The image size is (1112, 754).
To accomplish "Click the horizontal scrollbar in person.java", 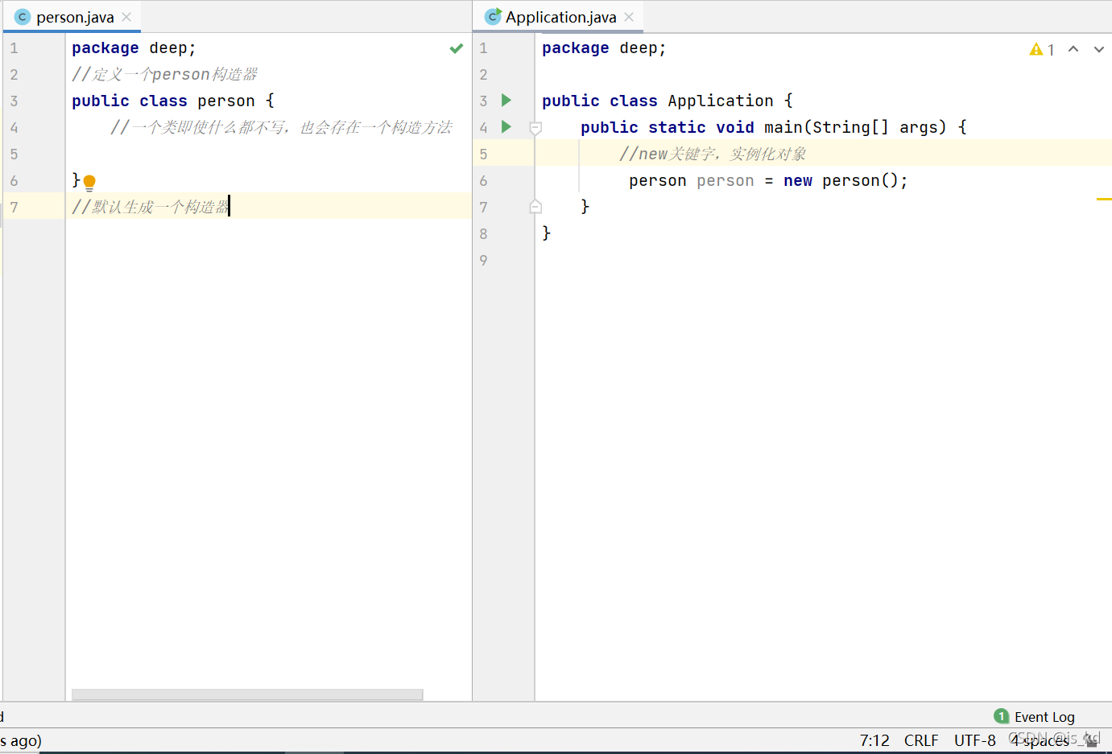I will (x=247, y=694).
